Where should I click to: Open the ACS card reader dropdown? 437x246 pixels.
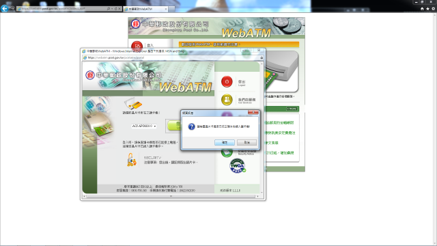point(144,126)
